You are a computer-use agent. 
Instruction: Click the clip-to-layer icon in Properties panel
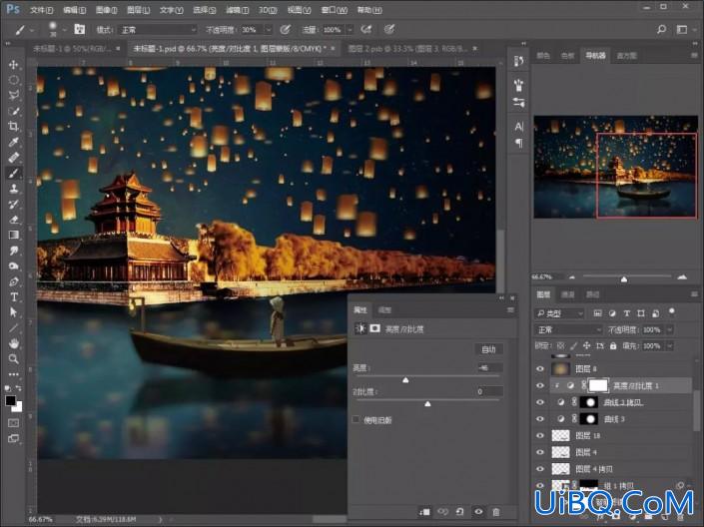pos(424,511)
